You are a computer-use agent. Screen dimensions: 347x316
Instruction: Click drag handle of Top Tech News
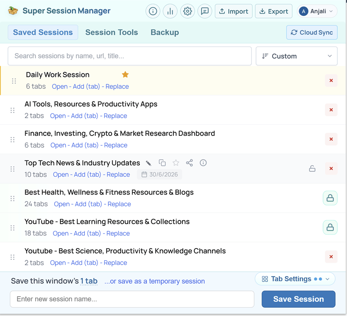(x=13, y=169)
